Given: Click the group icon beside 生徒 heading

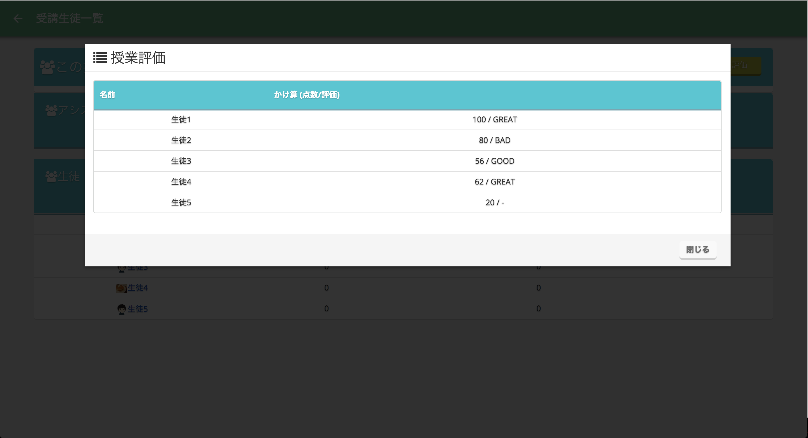Looking at the screenshot, I should pos(51,176).
